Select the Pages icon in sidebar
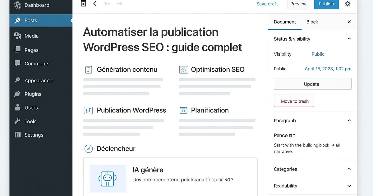 [18, 50]
